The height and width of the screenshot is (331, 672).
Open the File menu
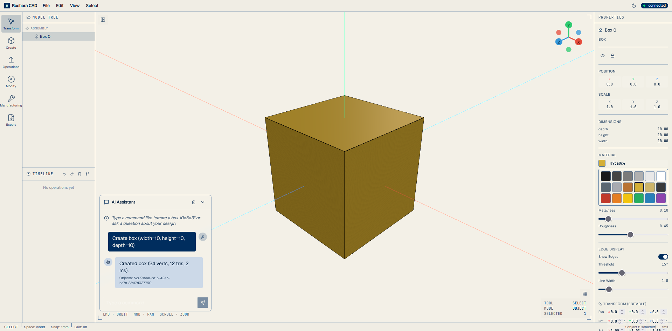(x=46, y=6)
